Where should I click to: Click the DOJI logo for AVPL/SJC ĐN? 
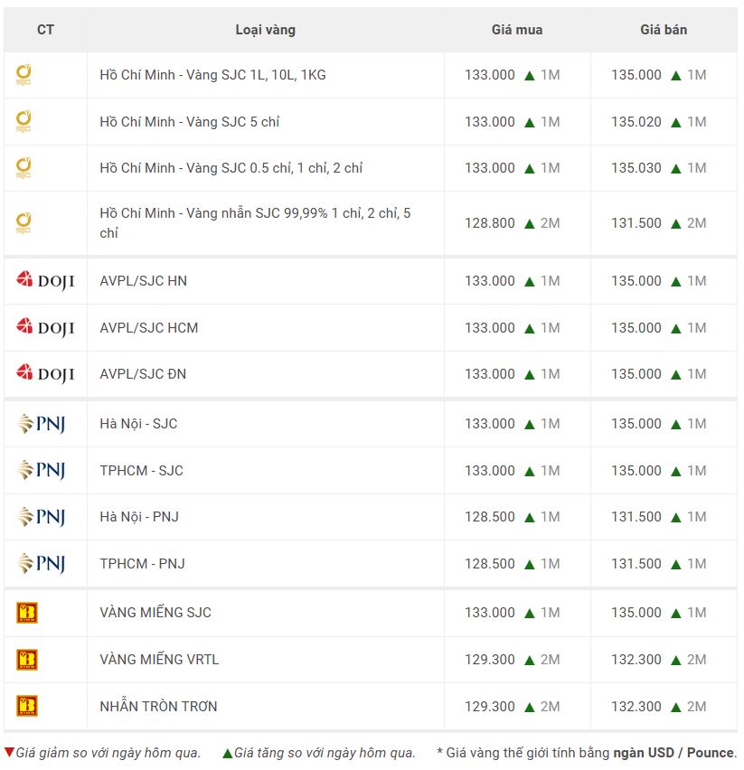(x=45, y=374)
